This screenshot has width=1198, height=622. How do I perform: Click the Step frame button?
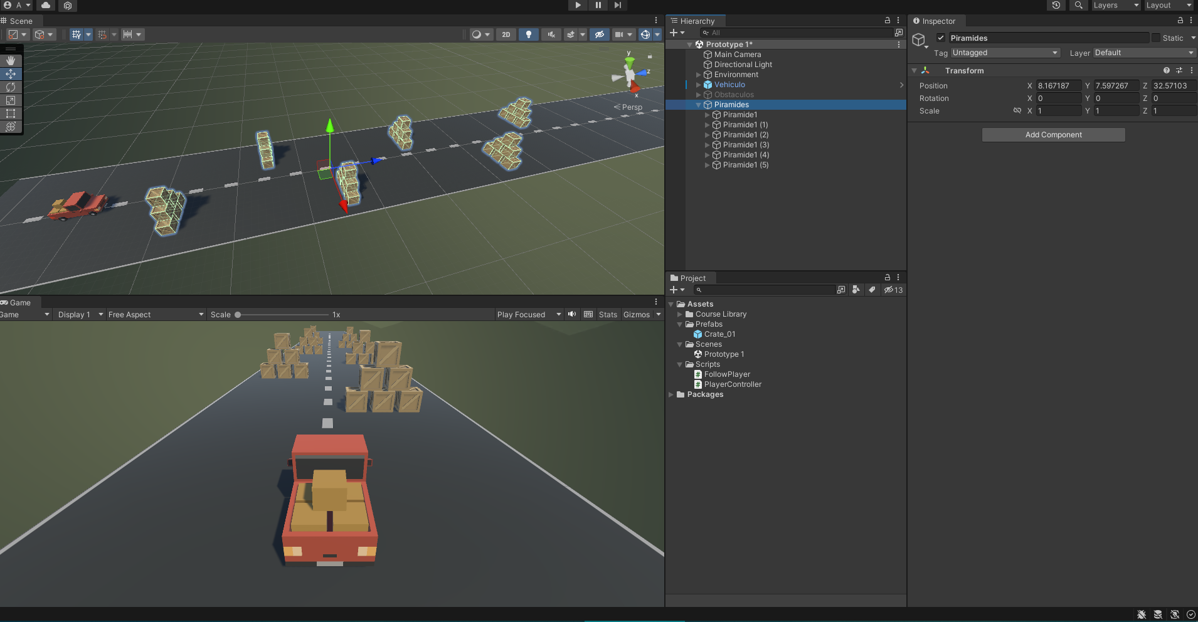click(x=618, y=5)
